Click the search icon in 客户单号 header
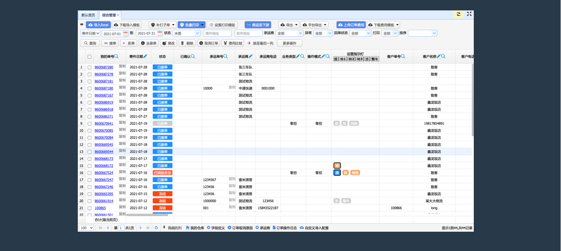561x251 pixels. point(403,56)
